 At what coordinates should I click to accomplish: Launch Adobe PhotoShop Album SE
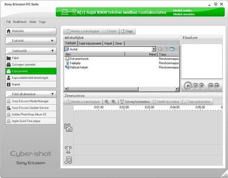point(31,115)
